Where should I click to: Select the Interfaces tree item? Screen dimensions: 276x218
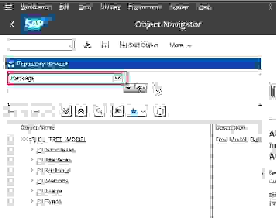point(58,160)
